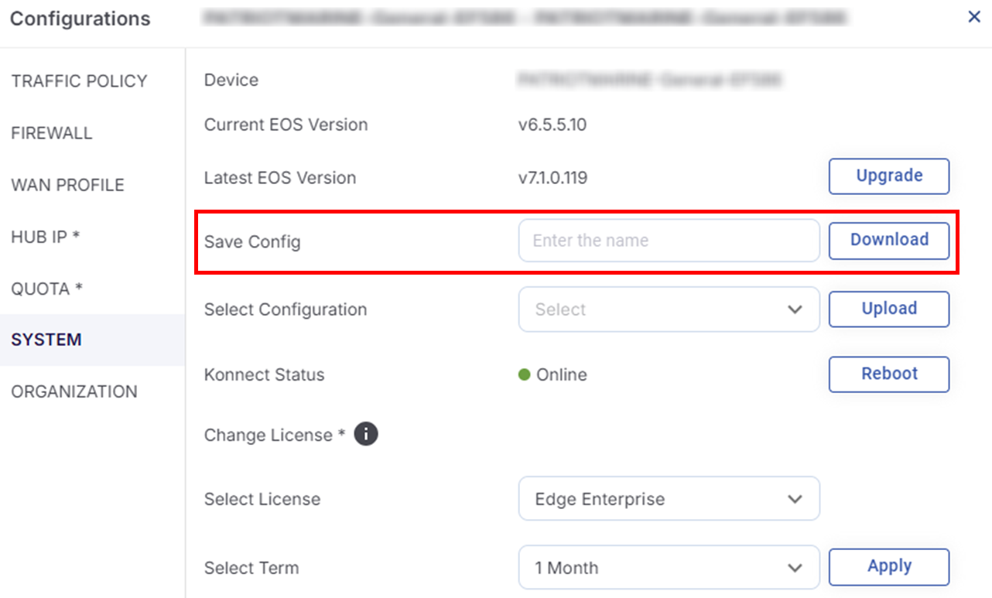Open the Quota settings tab
The width and height of the screenshot is (992, 598).
tap(46, 289)
